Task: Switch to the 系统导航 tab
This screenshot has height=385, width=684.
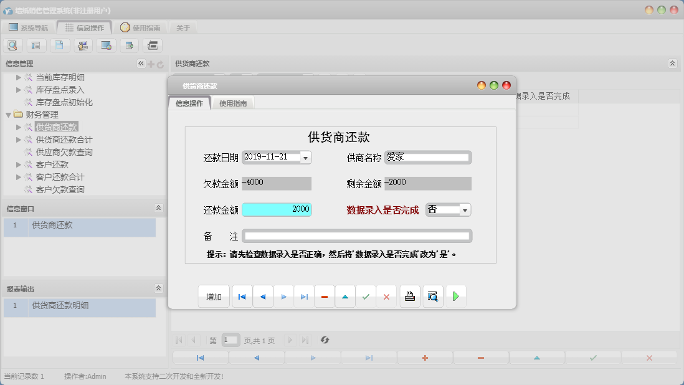Action: [28, 27]
